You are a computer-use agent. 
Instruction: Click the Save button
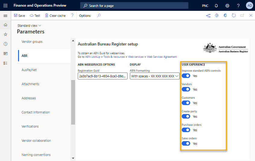(x=19, y=16)
